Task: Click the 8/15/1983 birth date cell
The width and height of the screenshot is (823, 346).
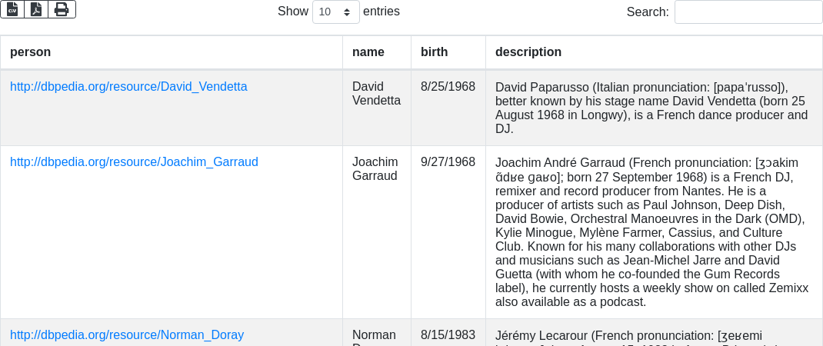Action: pos(448,335)
